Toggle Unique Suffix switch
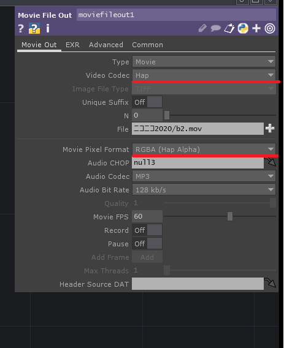 click(x=147, y=102)
